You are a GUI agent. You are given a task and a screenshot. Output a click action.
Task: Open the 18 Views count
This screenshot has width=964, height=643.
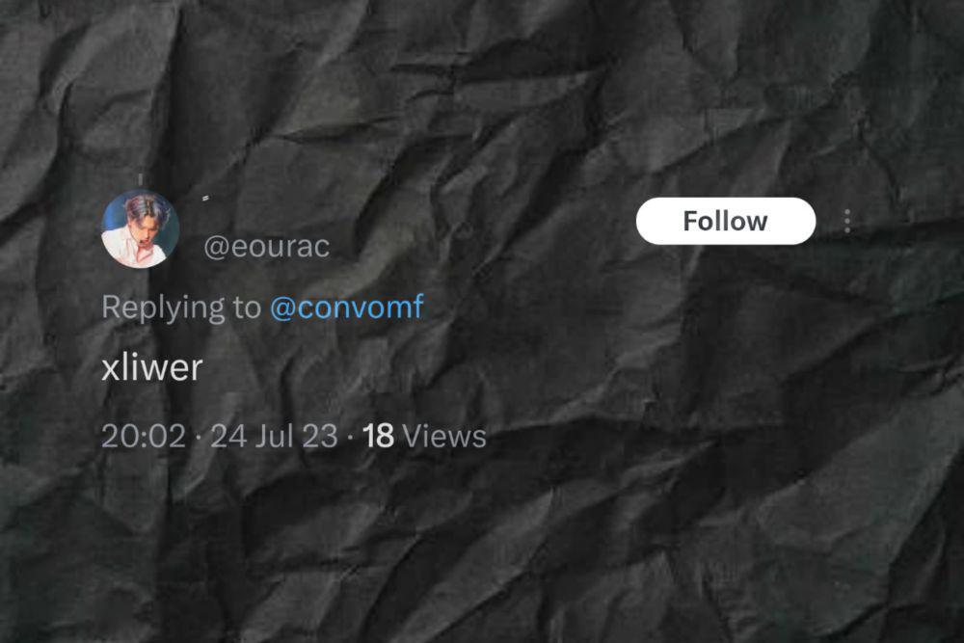[x=424, y=436]
